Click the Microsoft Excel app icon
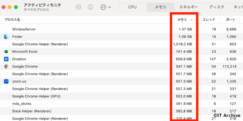 pyautogui.click(x=6, y=52)
